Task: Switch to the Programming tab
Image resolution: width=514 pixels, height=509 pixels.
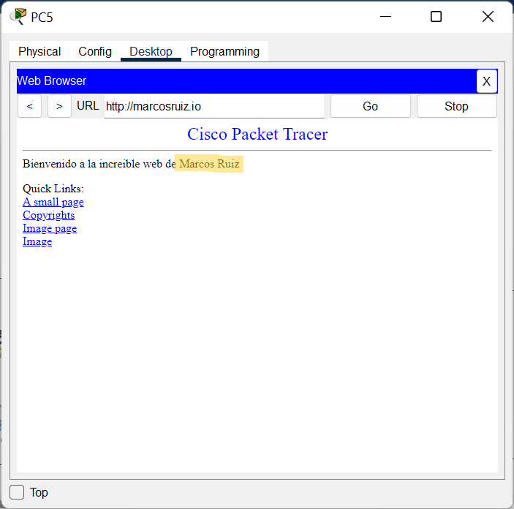Action: [x=224, y=51]
